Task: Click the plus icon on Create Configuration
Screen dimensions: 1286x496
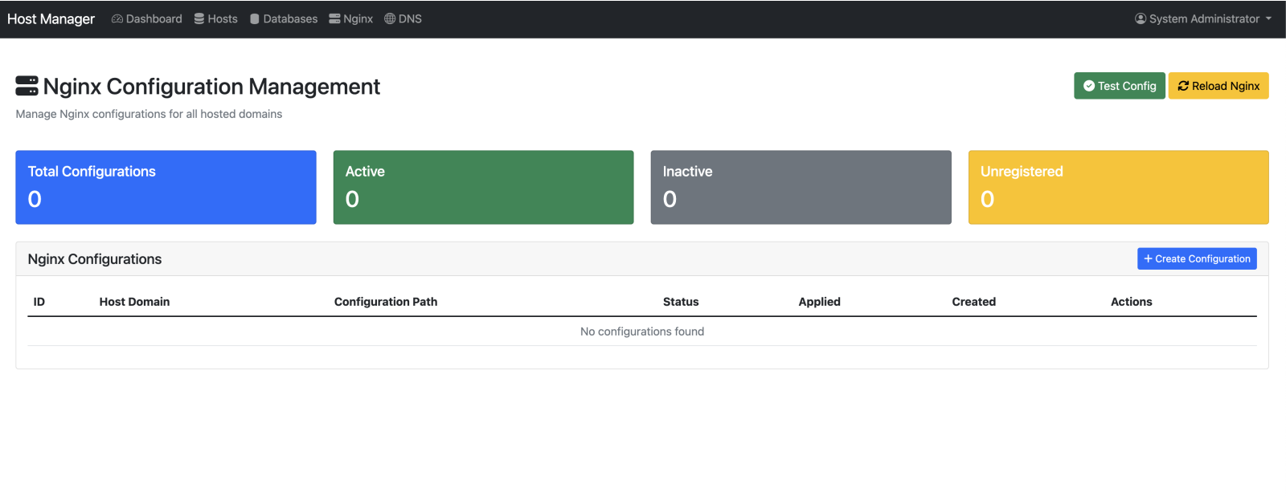Action: point(1149,258)
